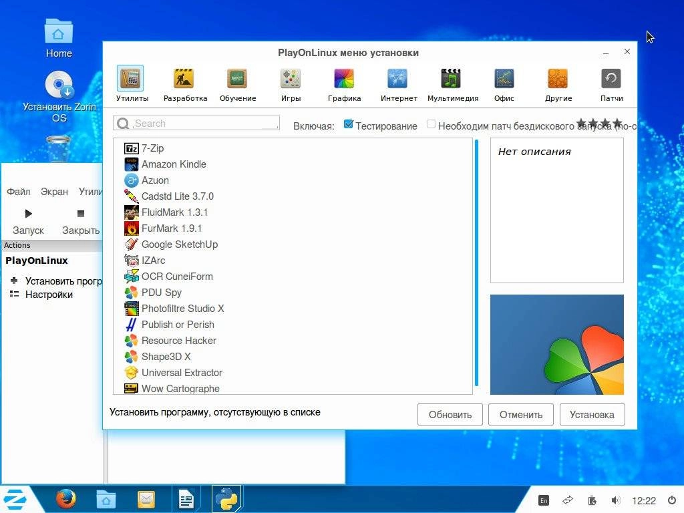Click the Google SketchUp icon
The height and width of the screenshot is (513, 684).
point(132,244)
